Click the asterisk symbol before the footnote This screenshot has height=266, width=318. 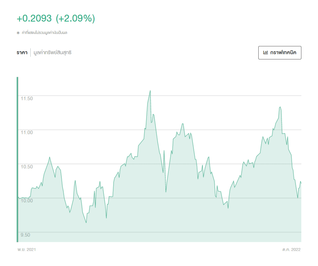tap(18, 33)
